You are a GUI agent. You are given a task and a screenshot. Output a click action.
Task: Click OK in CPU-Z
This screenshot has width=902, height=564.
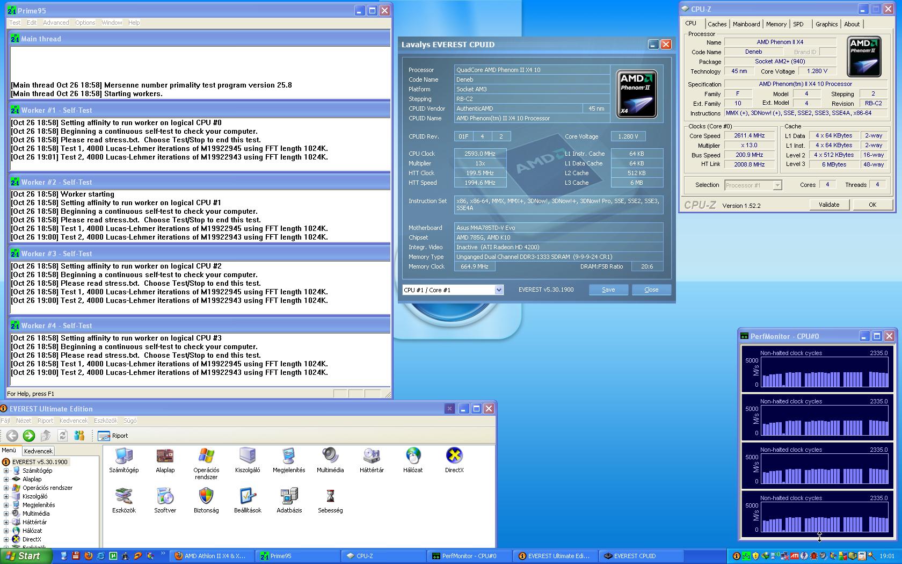pyautogui.click(x=872, y=205)
